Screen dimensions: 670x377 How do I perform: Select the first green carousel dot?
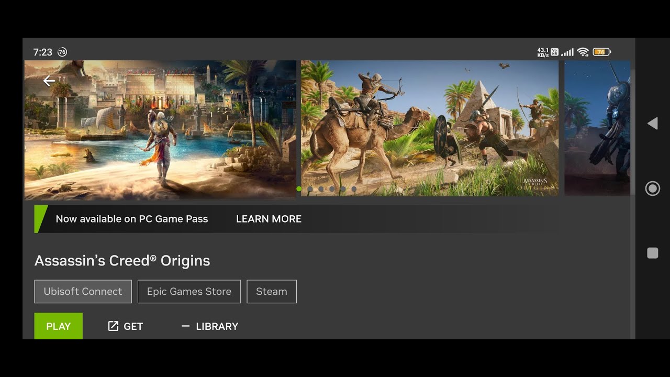(x=299, y=189)
